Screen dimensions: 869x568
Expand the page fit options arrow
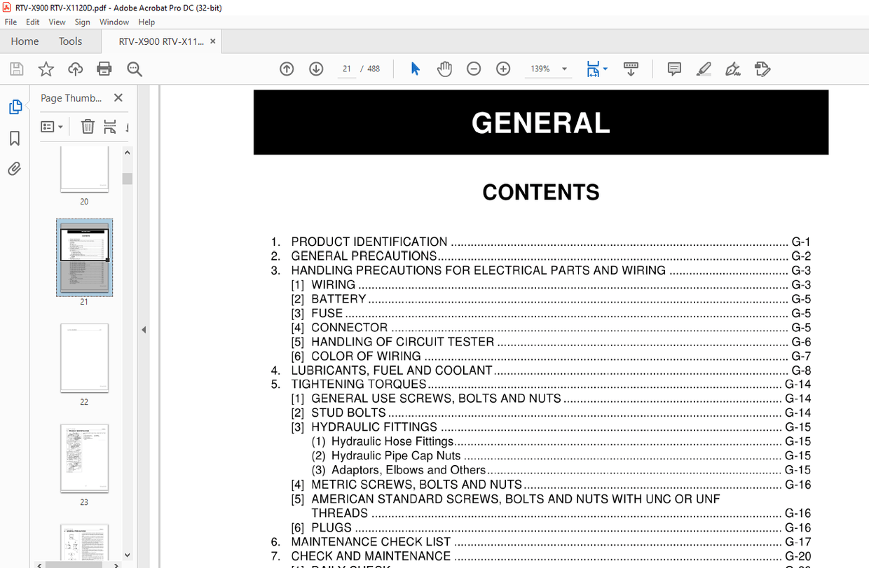603,69
